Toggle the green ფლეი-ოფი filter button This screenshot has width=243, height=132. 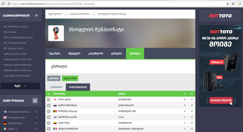click(70, 78)
